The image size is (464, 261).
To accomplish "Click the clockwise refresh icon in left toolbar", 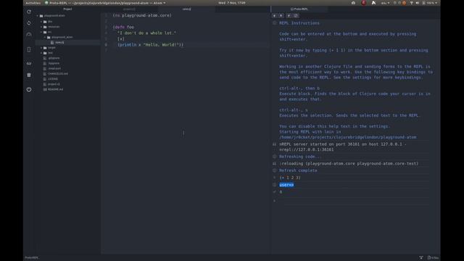I will click(29, 12).
